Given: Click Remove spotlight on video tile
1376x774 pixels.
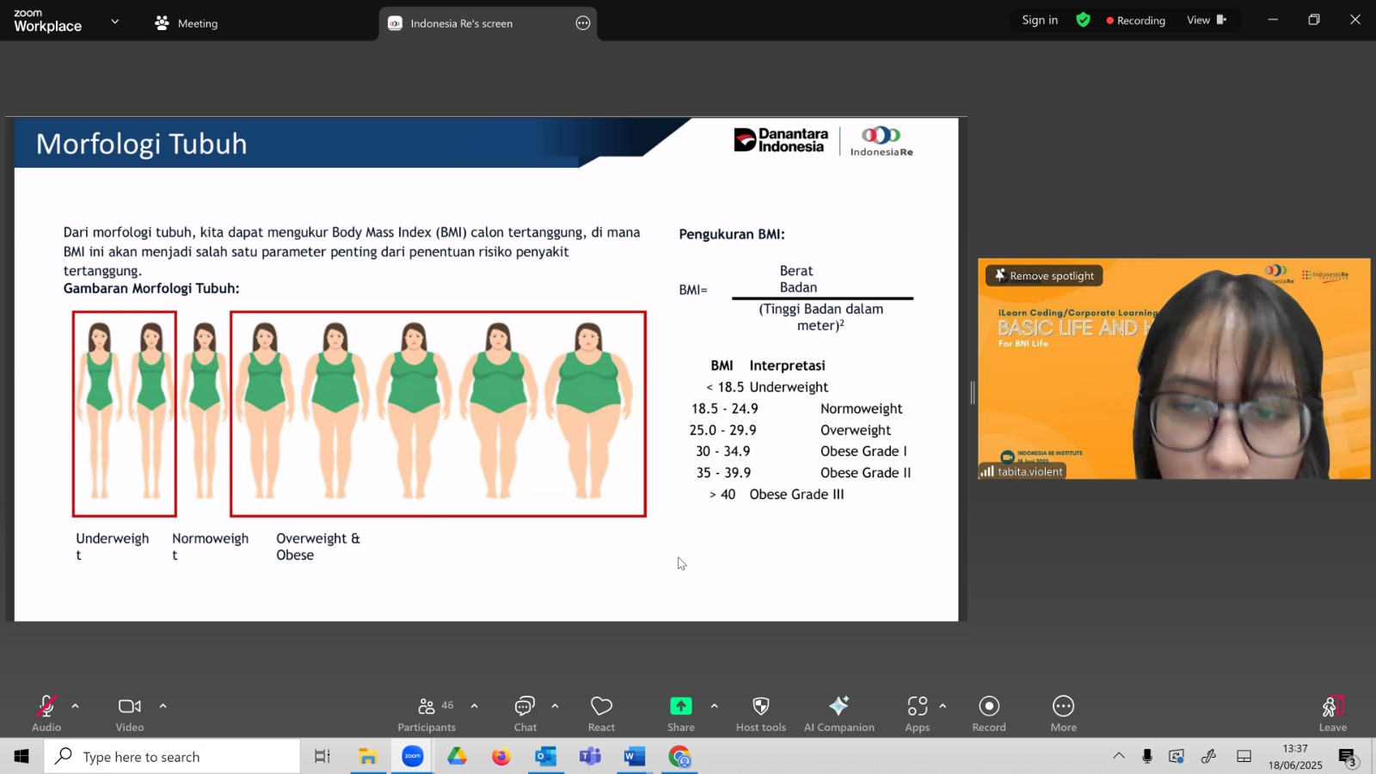Looking at the screenshot, I should pos(1044,275).
